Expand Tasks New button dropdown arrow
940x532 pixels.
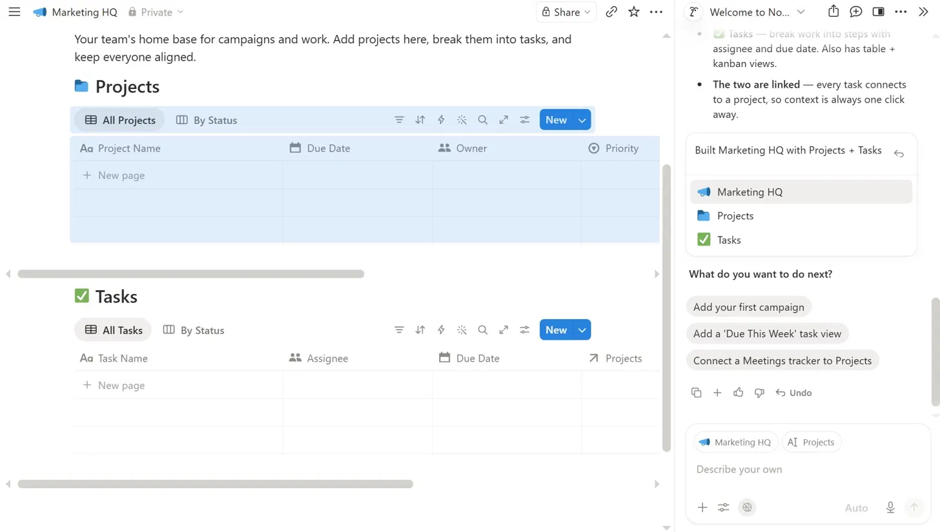(582, 330)
